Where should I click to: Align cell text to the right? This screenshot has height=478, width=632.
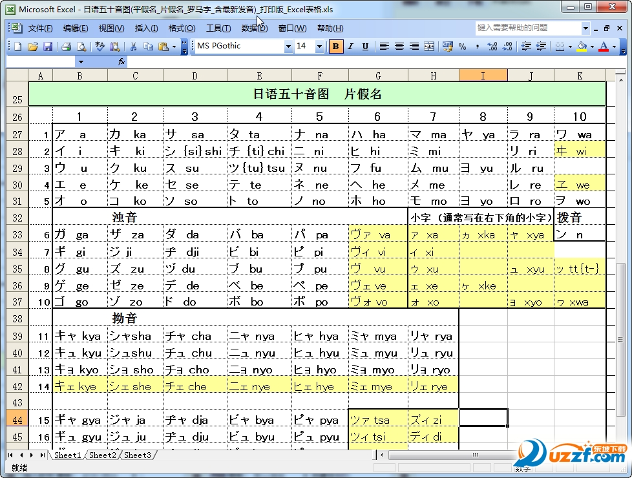(x=414, y=47)
